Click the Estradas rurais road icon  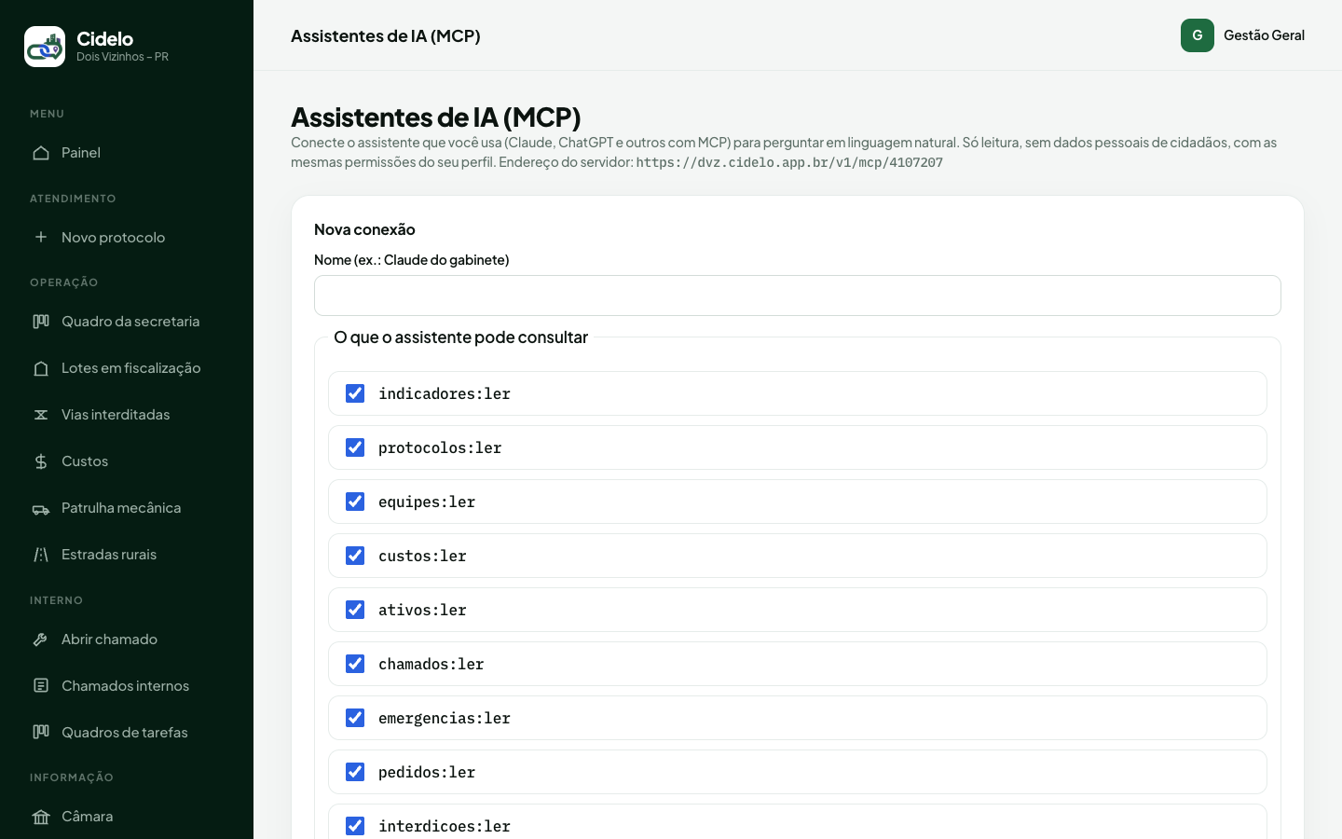point(41,554)
